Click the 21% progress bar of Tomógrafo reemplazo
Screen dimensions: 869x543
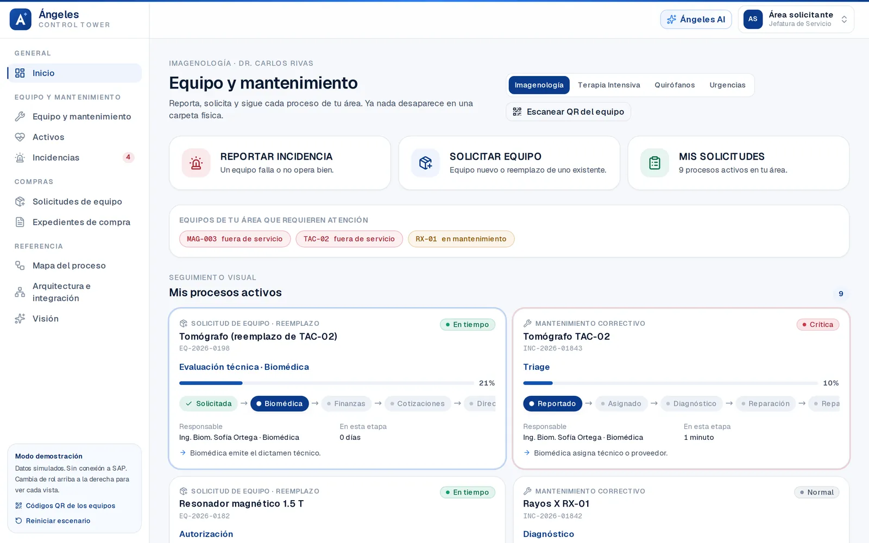tap(326, 383)
